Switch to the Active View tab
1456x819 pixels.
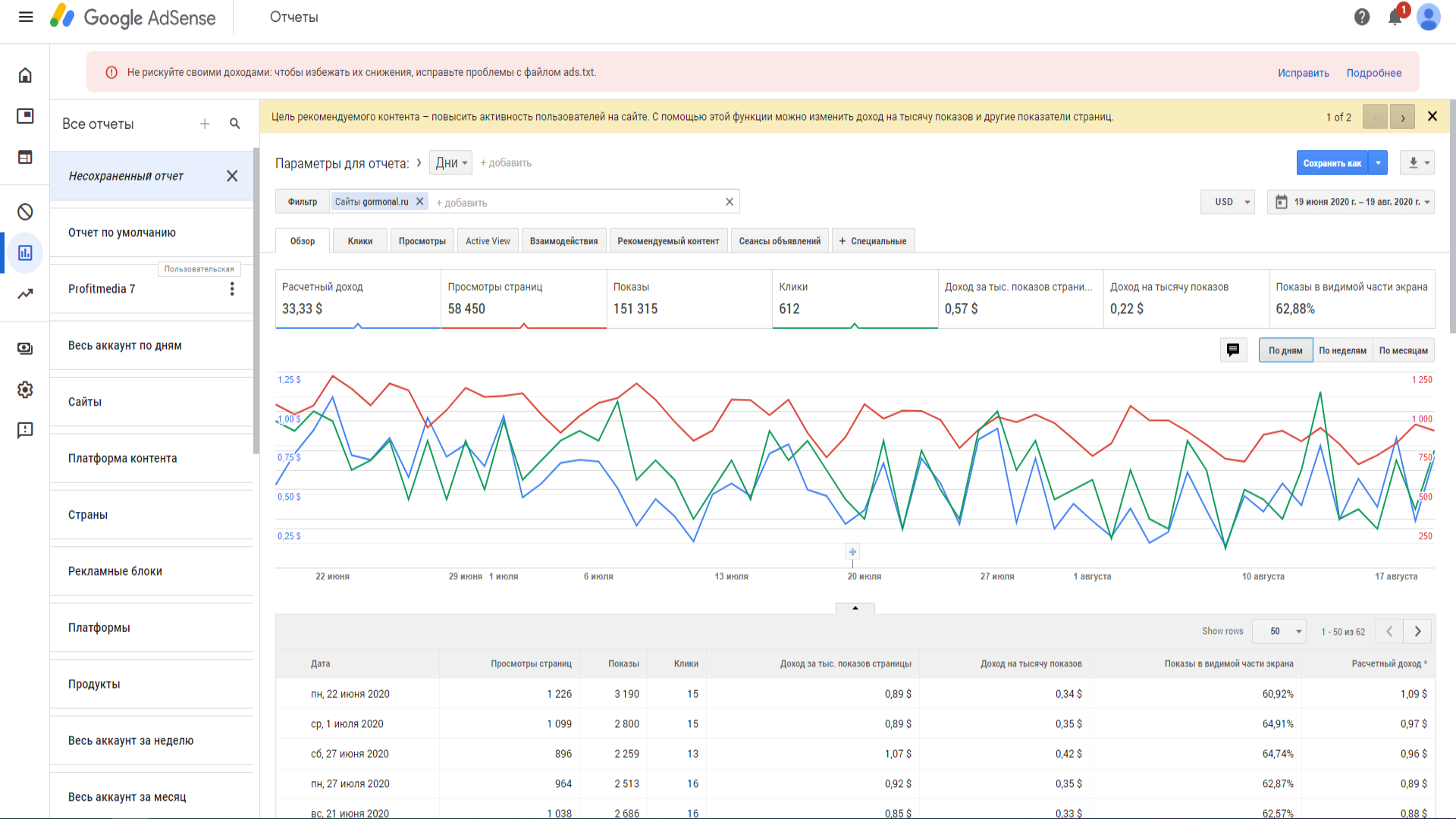point(488,241)
